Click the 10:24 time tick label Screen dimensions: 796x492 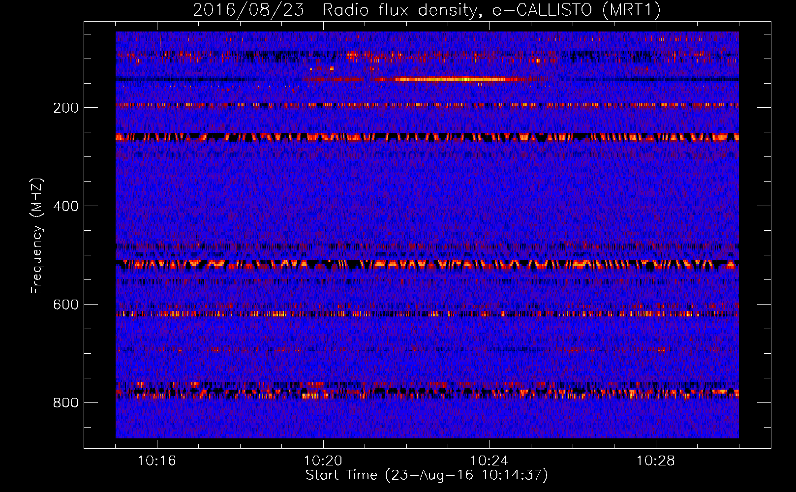[x=490, y=461]
